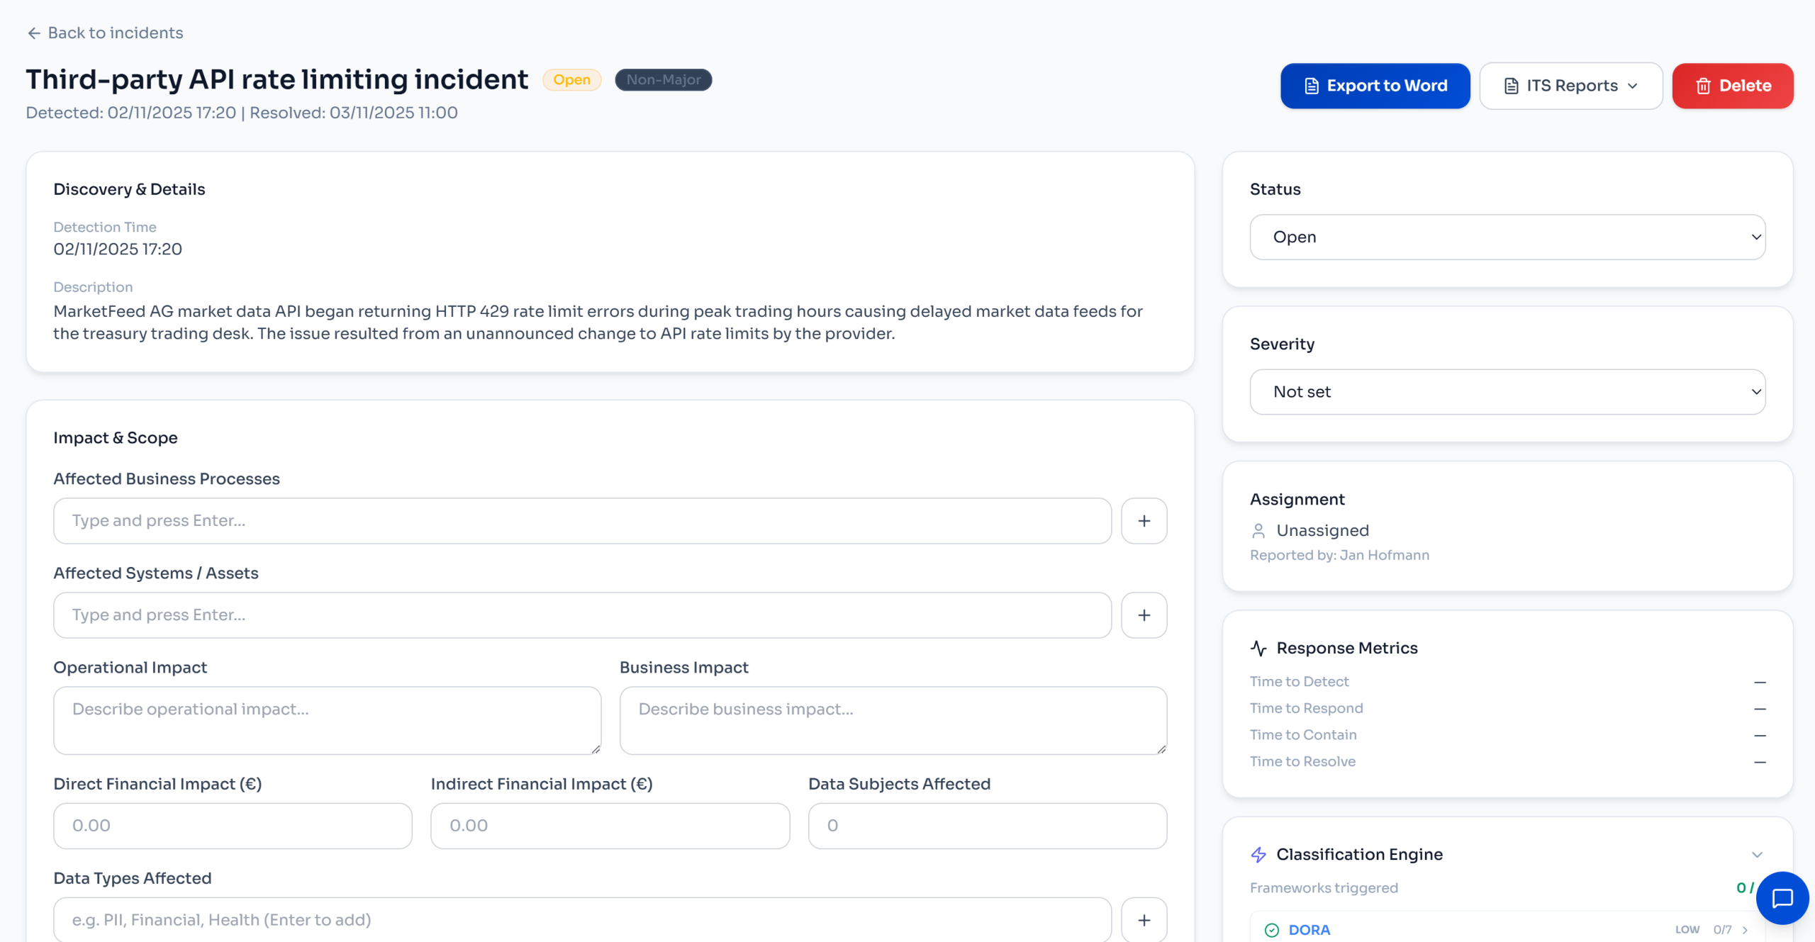The height and width of the screenshot is (942, 1815).
Task: Expand the ITS Reports chevron menu
Action: (1632, 86)
